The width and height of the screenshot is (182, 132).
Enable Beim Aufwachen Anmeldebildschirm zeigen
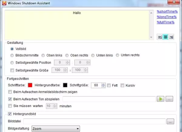pos(10,92)
